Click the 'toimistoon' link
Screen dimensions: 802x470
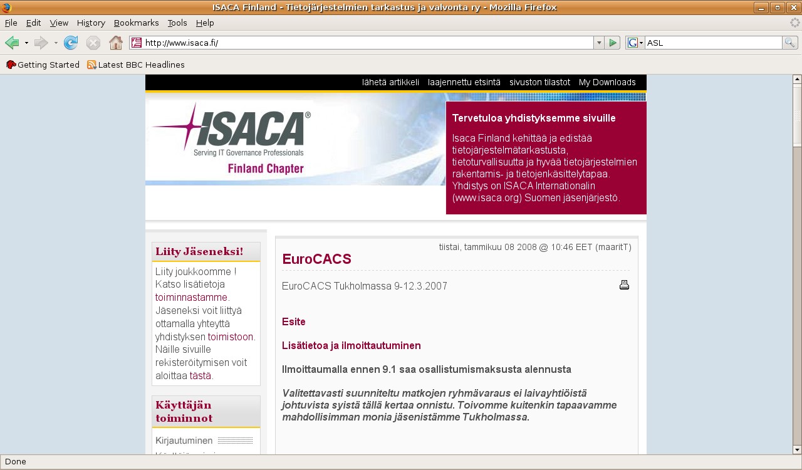pos(231,337)
